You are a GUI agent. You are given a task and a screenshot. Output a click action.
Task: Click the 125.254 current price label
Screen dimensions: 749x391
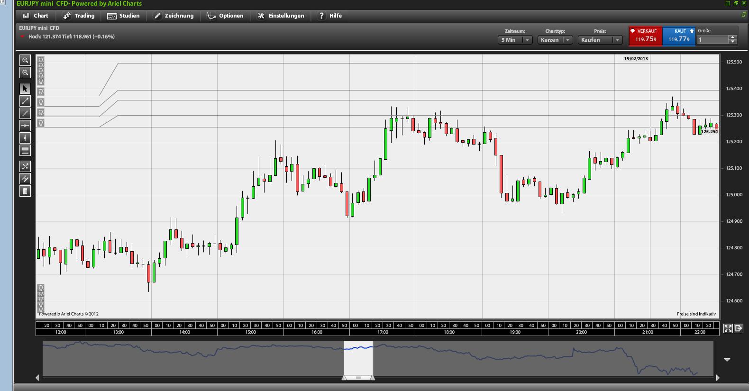(709, 132)
